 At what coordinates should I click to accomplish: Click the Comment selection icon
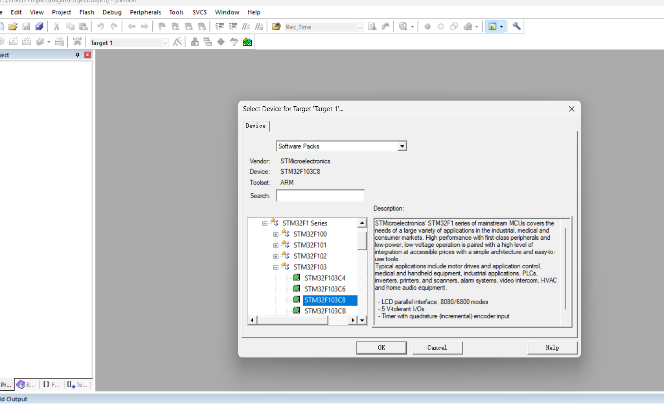click(246, 27)
